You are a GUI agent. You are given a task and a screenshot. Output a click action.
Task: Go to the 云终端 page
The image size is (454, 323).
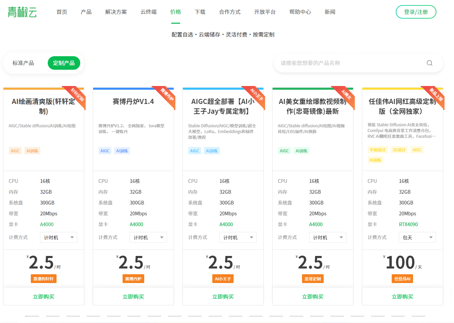[x=149, y=12]
